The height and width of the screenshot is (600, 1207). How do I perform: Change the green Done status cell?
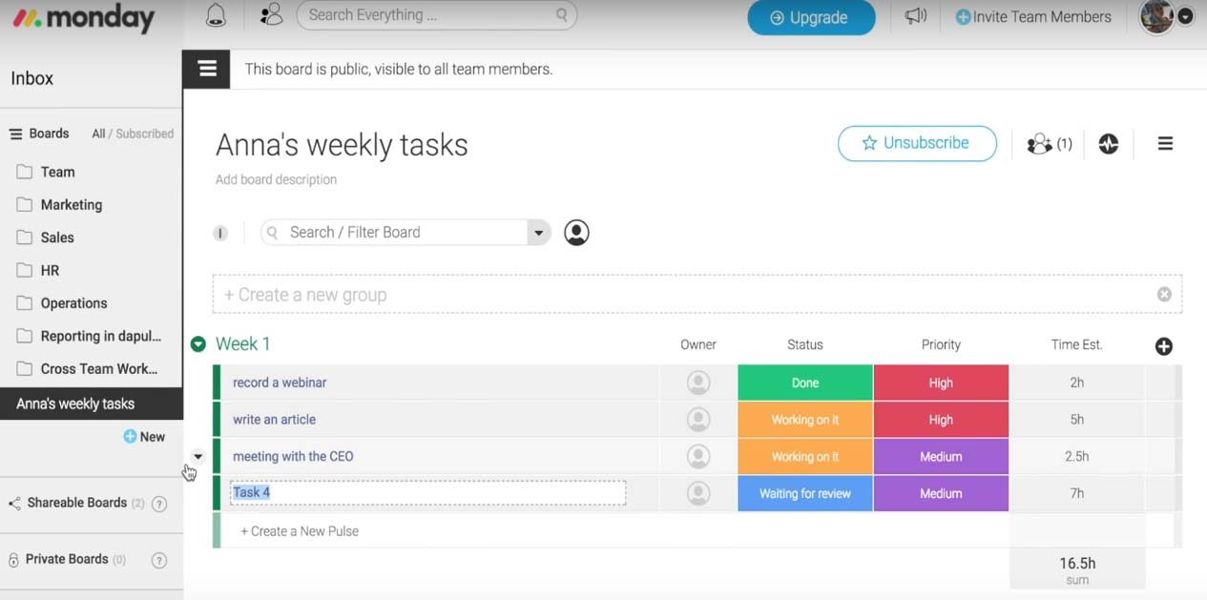(x=804, y=383)
